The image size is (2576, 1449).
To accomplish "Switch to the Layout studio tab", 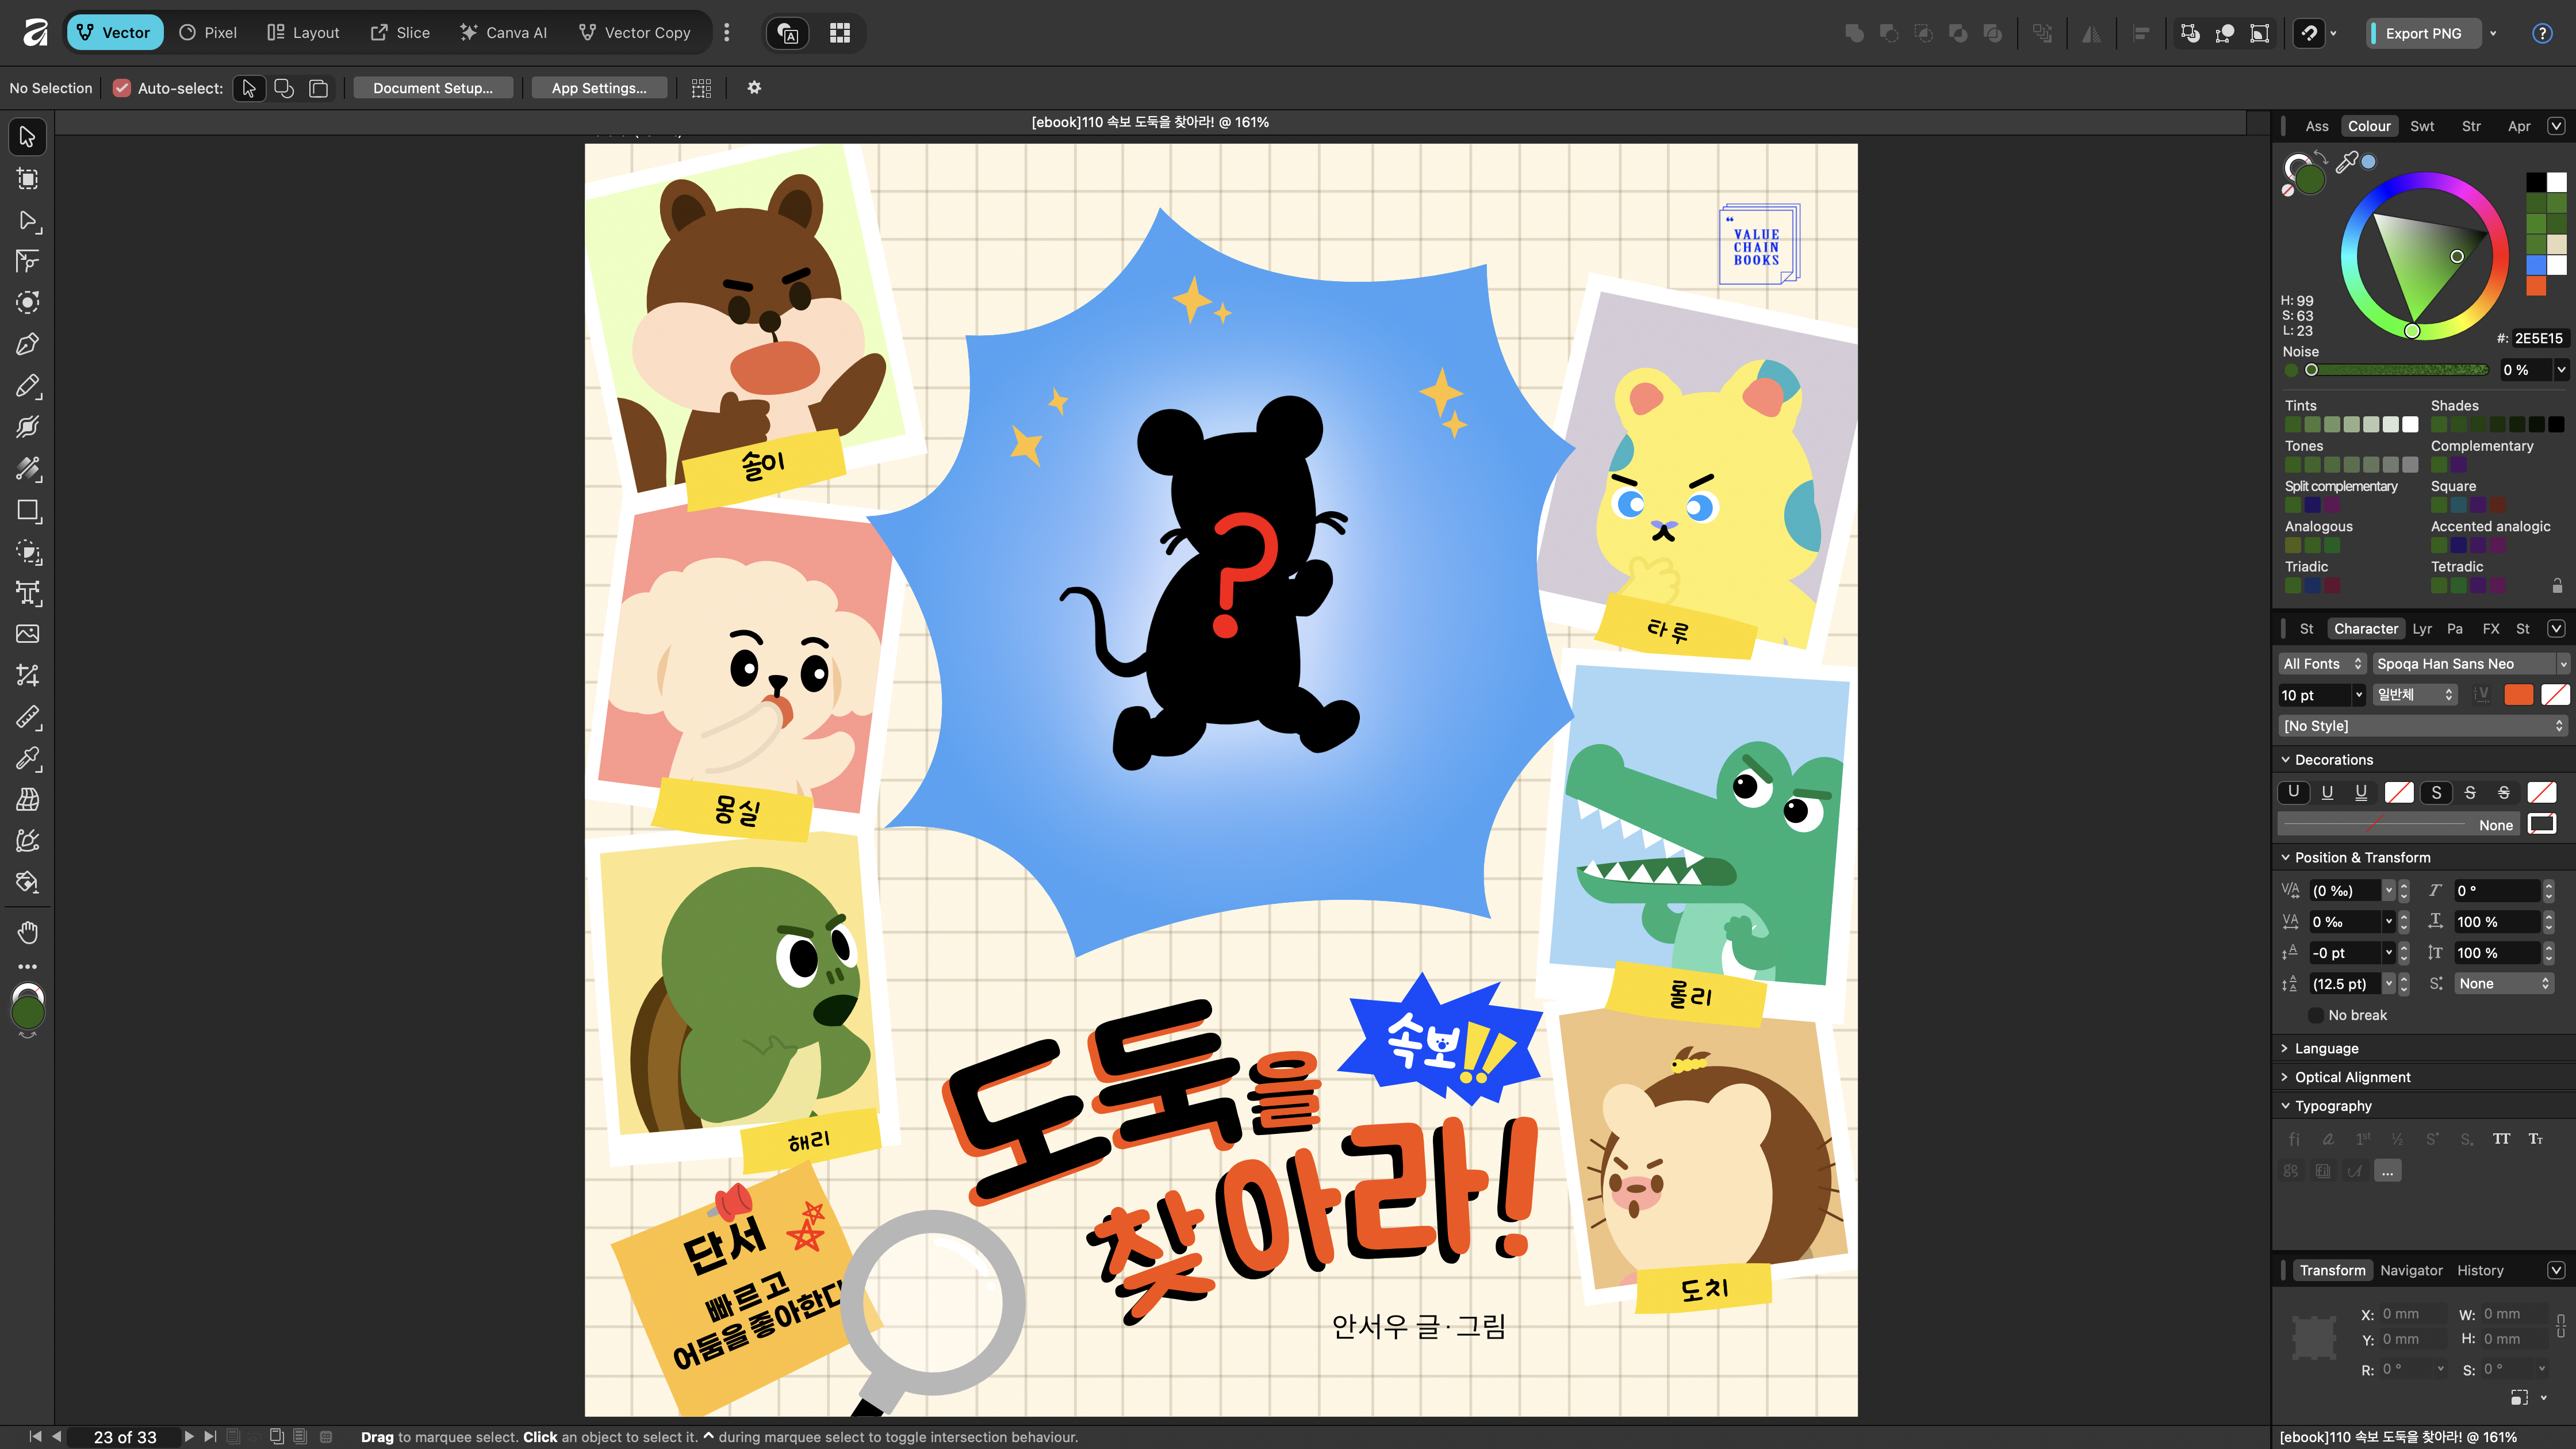I will coord(303,33).
